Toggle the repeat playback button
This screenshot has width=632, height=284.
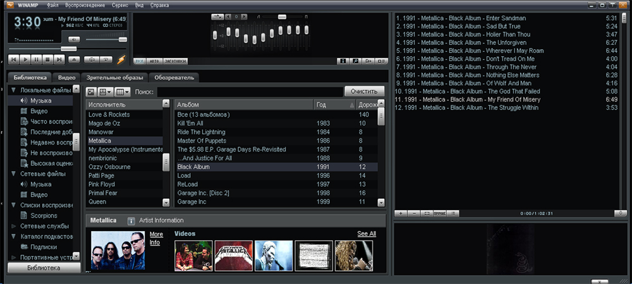106,59
